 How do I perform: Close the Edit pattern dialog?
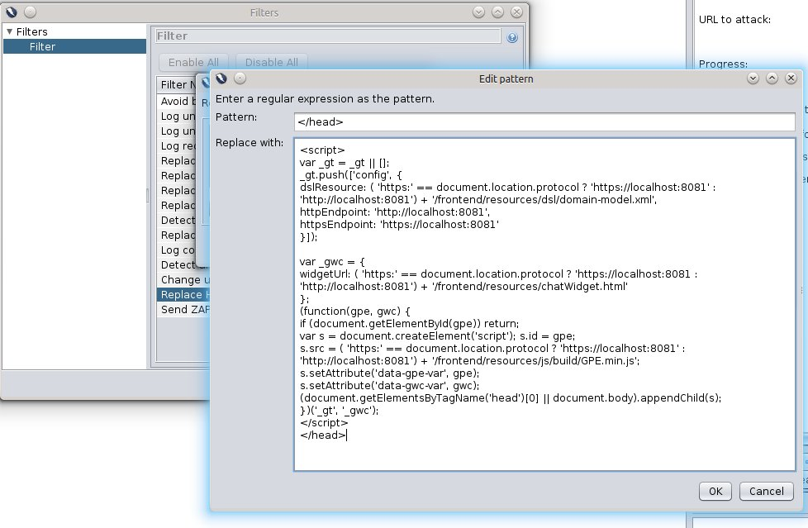click(x=791, y=78)
